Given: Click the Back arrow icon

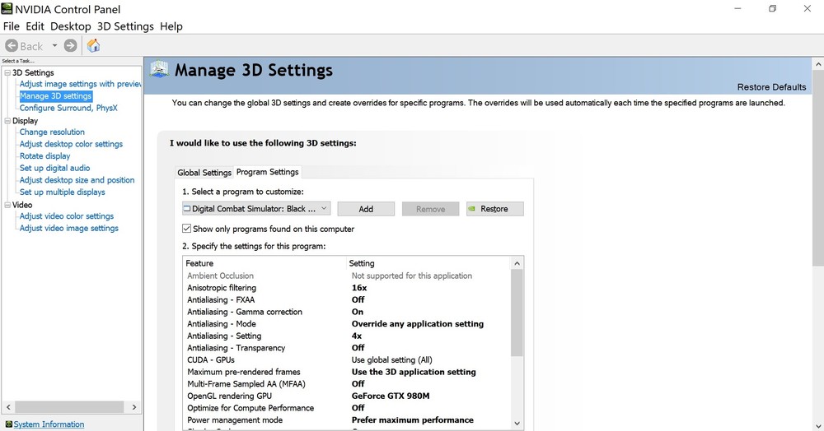Looking at the screenshot, I should (12, 46).
